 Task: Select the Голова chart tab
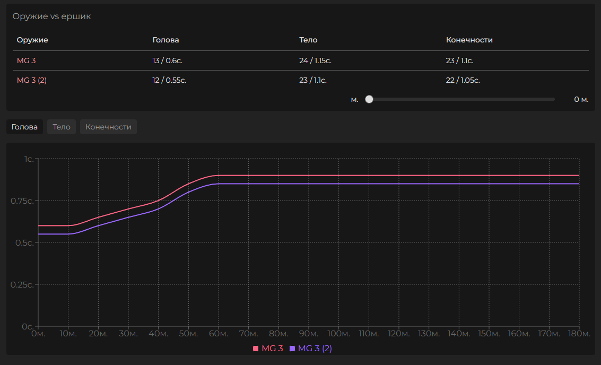pyautogui.click(x=24, y=127)
